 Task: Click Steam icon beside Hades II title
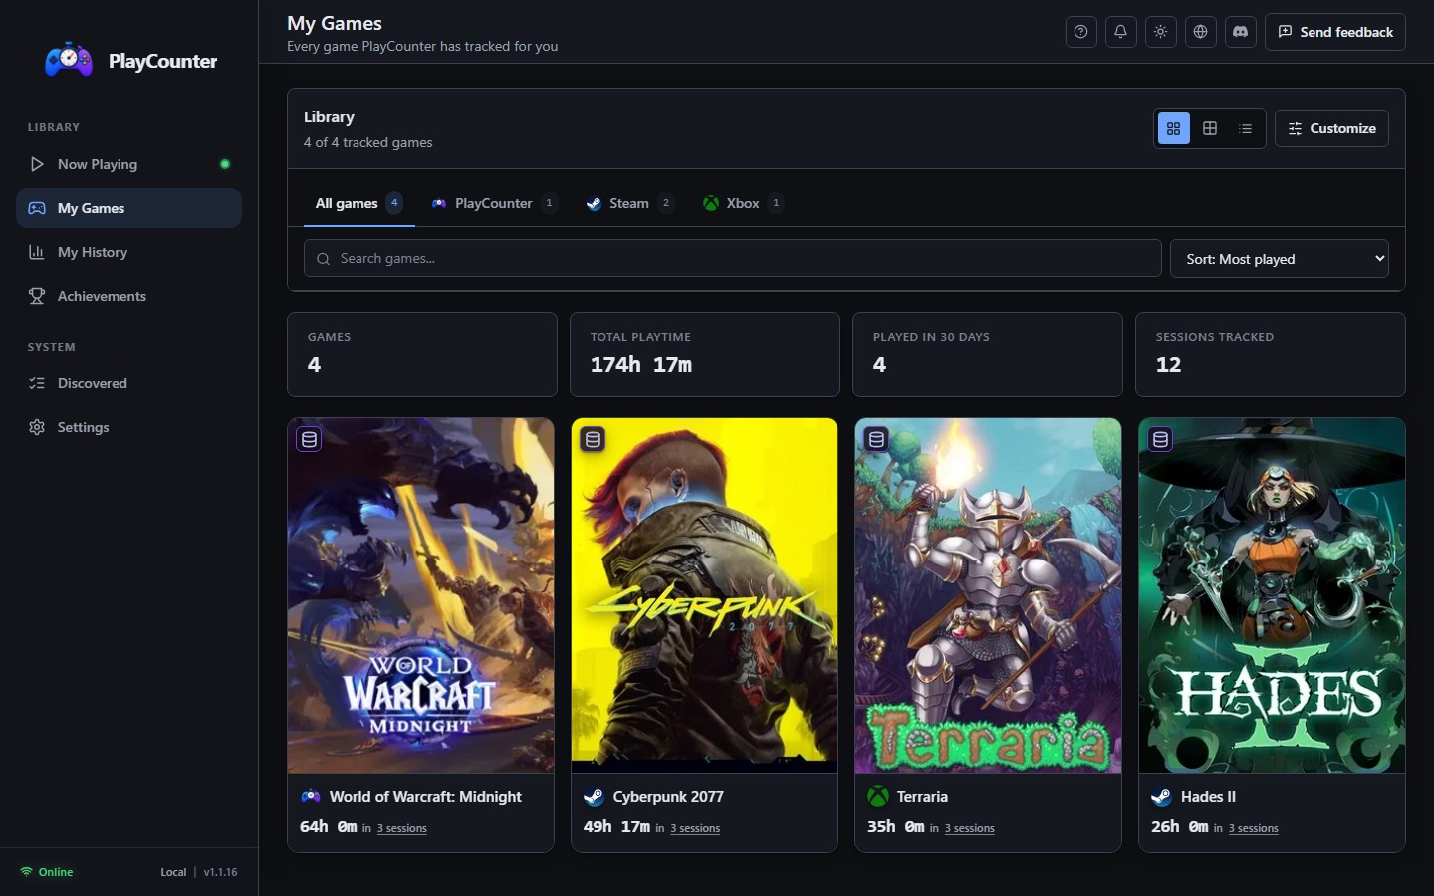click(x=1161, y=796)
